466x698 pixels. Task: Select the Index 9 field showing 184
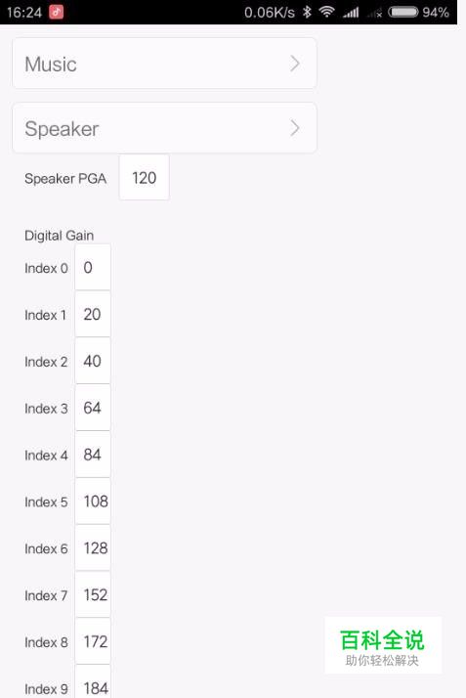click(93, 682)
